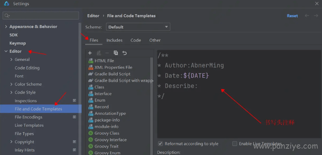The image size is (322, 155).
Task: Switch to the Code tab
Action: click(x=136, y=40)
